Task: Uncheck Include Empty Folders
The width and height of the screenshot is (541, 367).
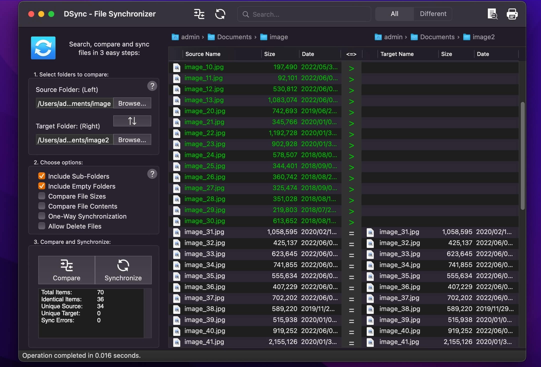Action: [x=42, y=186]
